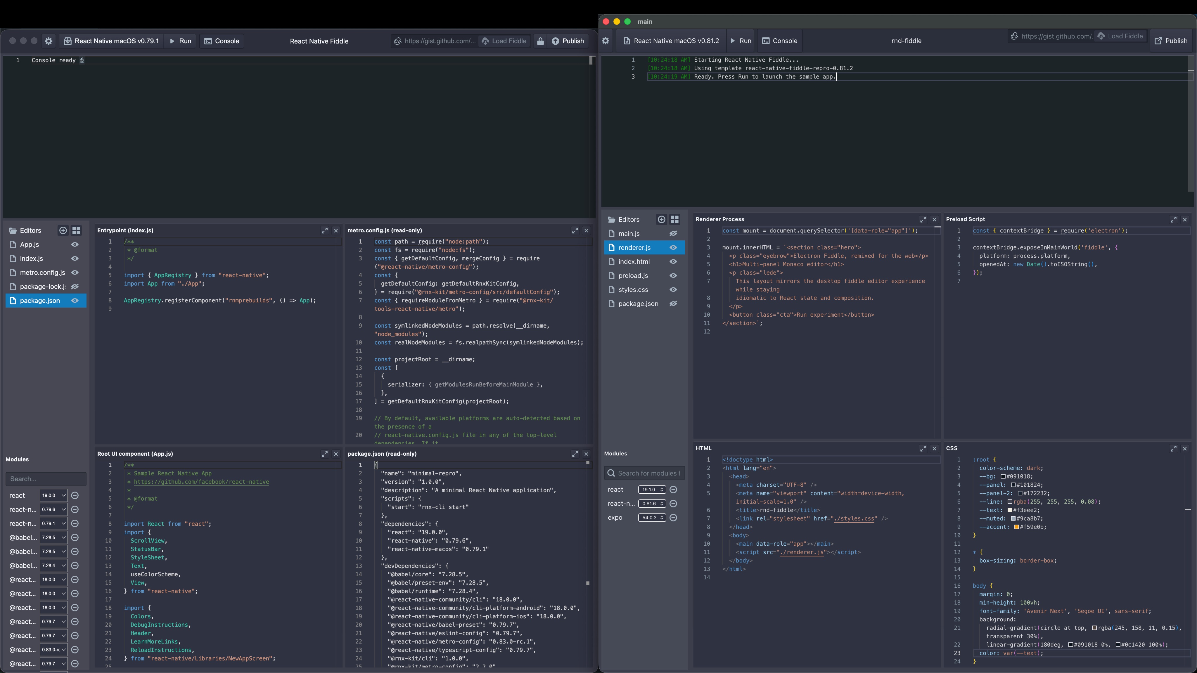Select index.html in rnd-fiddle Editors list
This screenshot has width=1197, height=673.
[644, 261]
